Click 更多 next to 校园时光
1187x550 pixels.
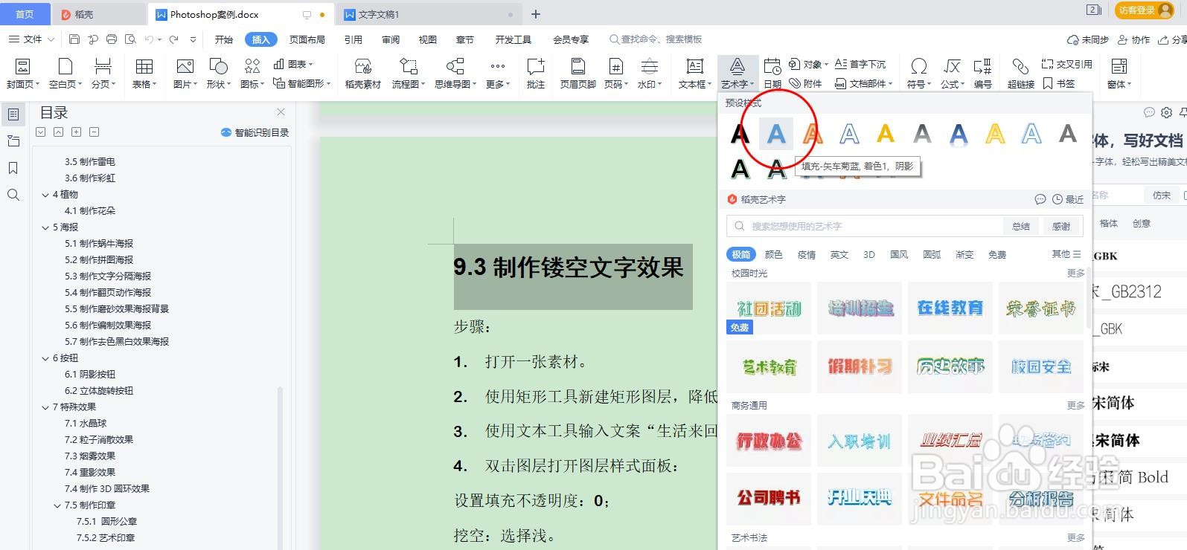(x=1076, y=274)
